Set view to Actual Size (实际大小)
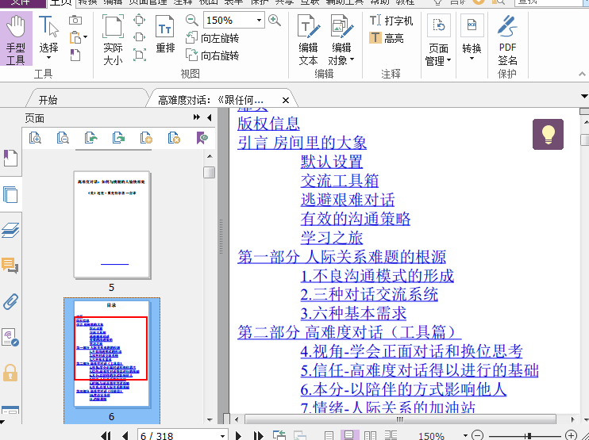Screen dimensions: 589x440 [x=113, y=40]
